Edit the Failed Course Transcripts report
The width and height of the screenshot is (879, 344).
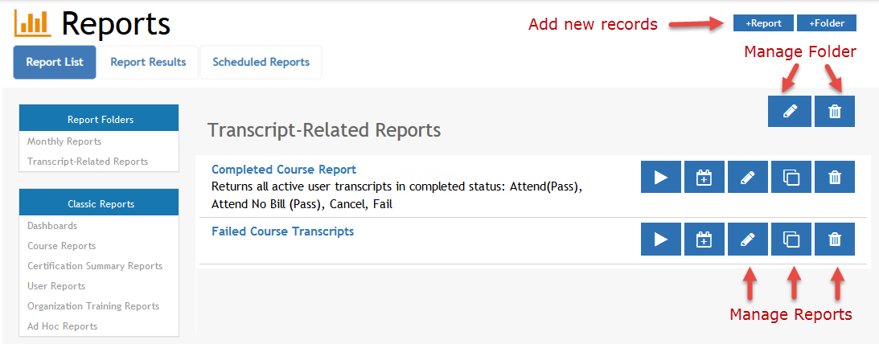click(x=748, y=239)
